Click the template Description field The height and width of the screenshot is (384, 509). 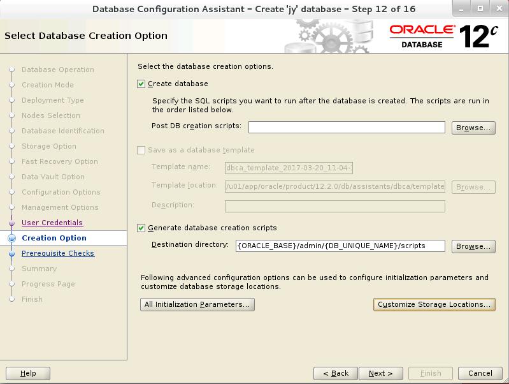point(334,206)
